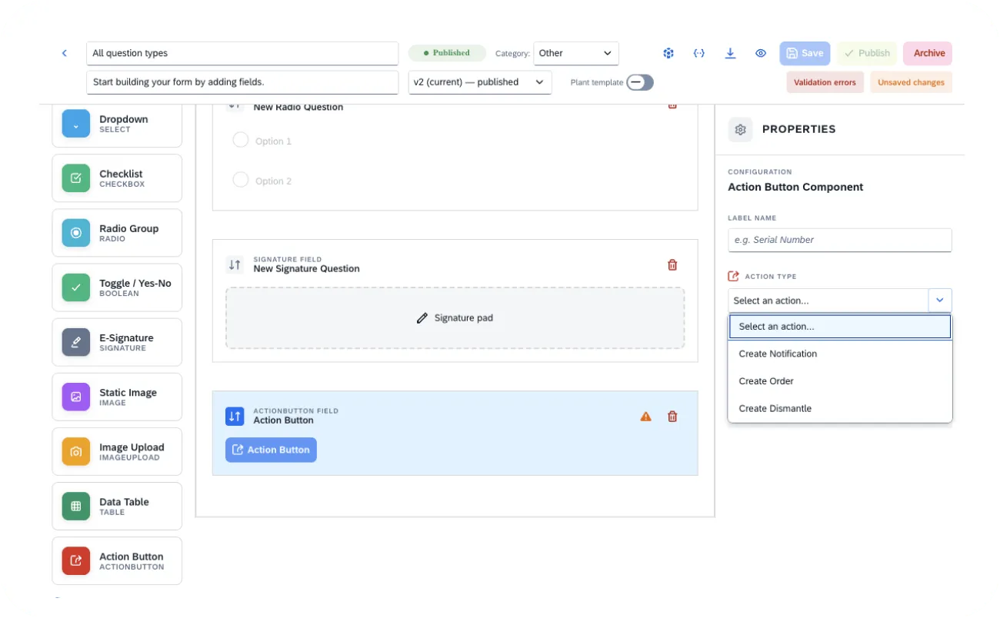1000x618 pixels.
Task: Click the Save button
Action: click(805, 53)
